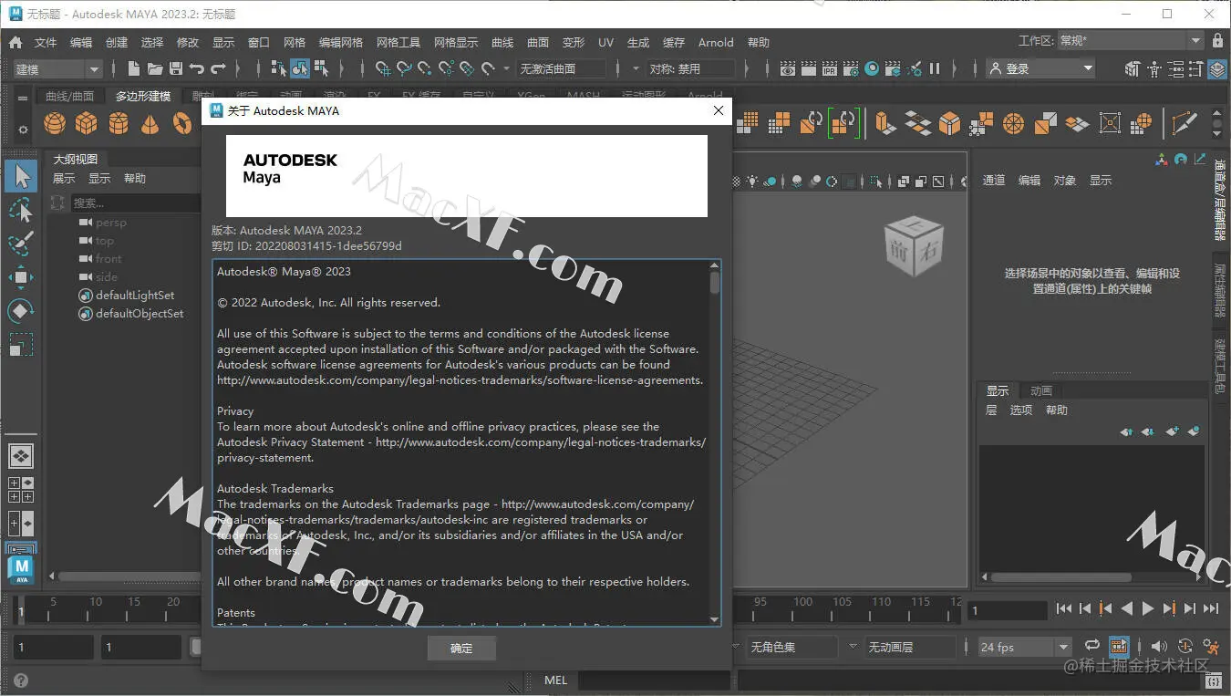Open the 无激活曲面 live surface field
The height and width of the screenshot is (696, 1231).
tap(561, 68)
